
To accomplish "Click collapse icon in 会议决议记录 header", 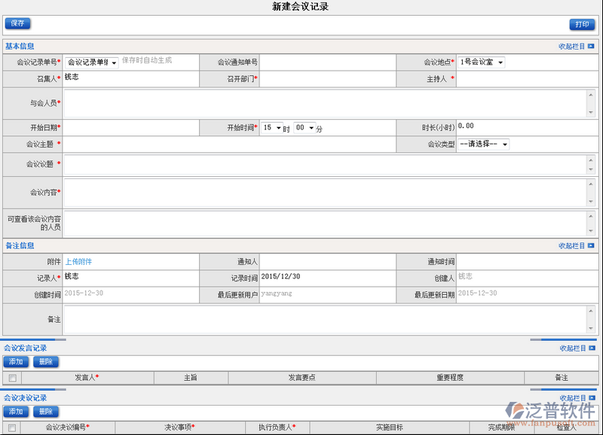I will coord(591,398).
